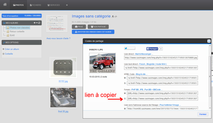Image resolution: width=213 pixels, height=123 pixels.
Task: Click Envoyer des images dans cet album
Action: point(93,32)
